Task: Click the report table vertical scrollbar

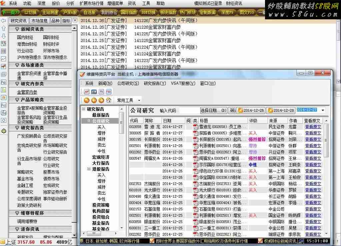Action: 326,177
